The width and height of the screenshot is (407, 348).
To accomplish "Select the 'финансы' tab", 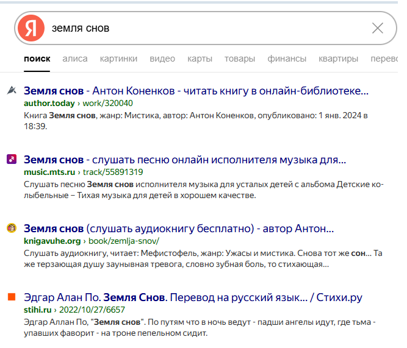I will [x=287, y=59].
